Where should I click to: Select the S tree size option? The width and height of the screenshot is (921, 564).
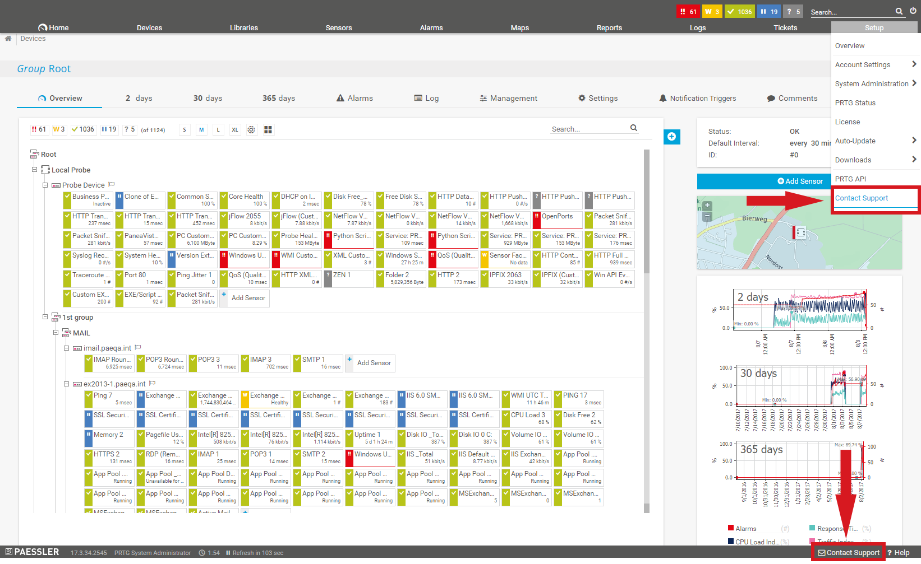pyautogui.click(x=185, y=130)
